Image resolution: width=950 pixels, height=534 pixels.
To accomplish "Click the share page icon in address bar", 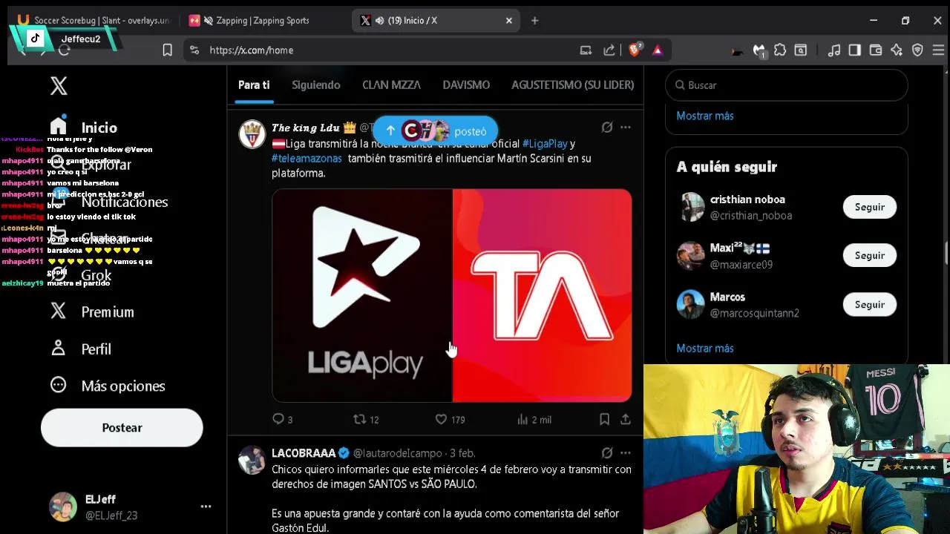I will tap(609, 50).
